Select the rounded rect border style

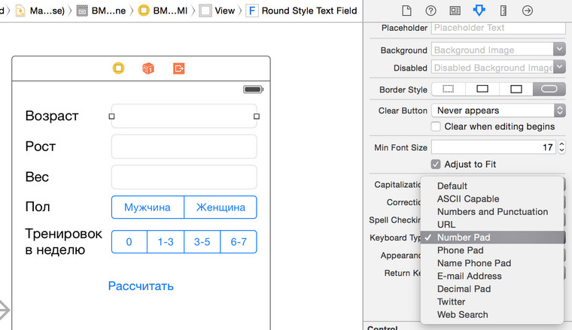pos(549,89)
